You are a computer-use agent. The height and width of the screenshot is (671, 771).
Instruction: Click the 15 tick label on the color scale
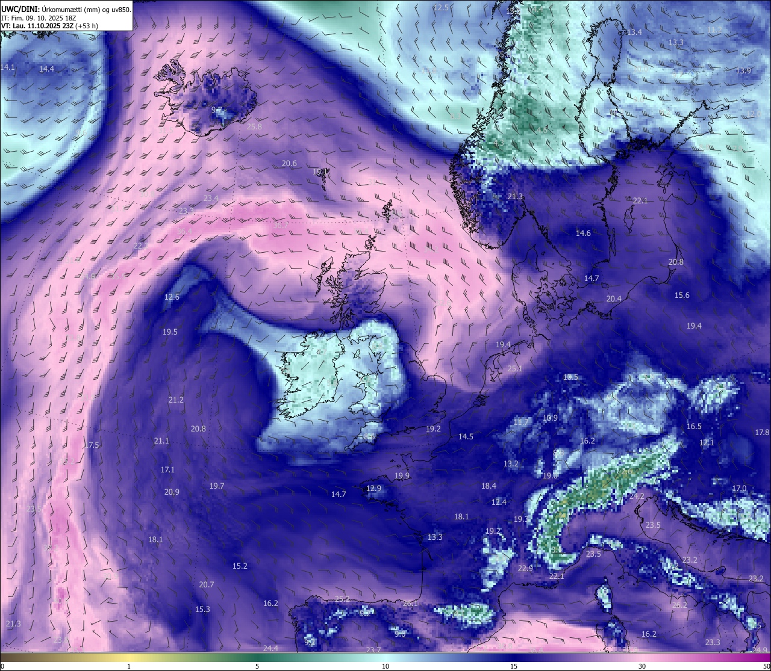[514, 666]
